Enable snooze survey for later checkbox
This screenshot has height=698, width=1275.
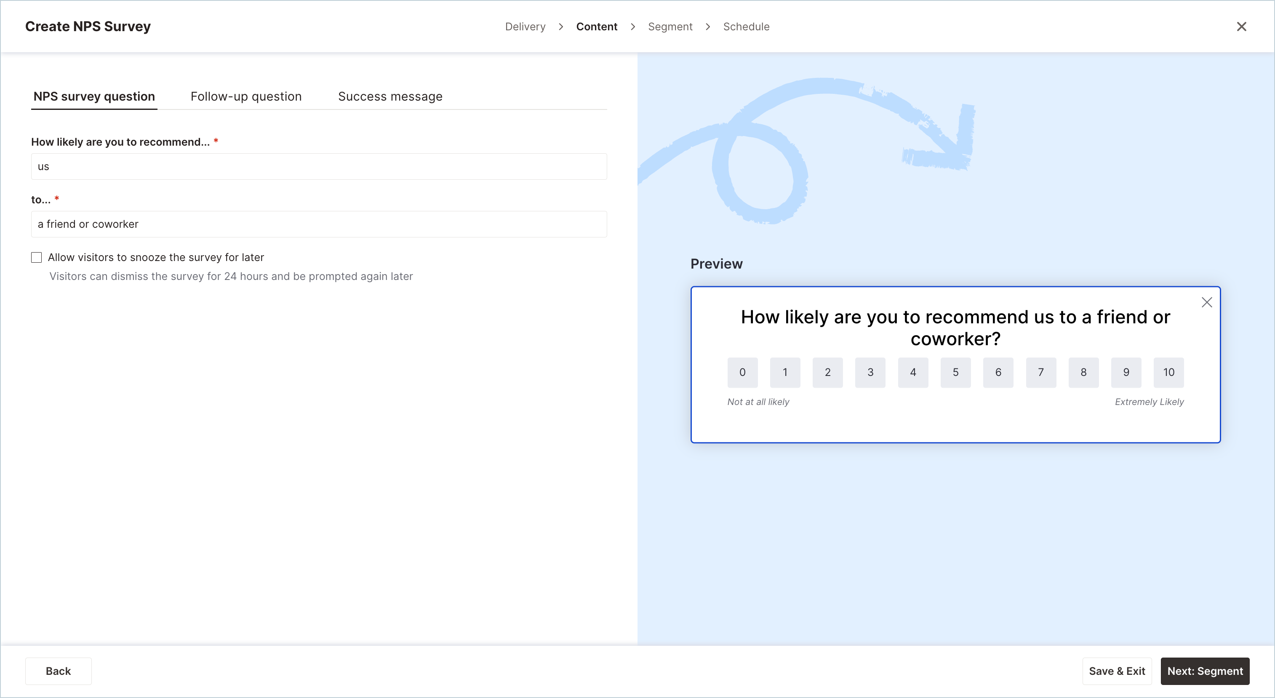tap(36, 257)
